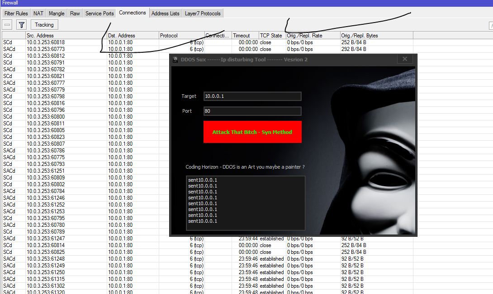Open the Mangle tab
Image resolution: width=493 pixels, height=294 pixels.
pos(57,14)
